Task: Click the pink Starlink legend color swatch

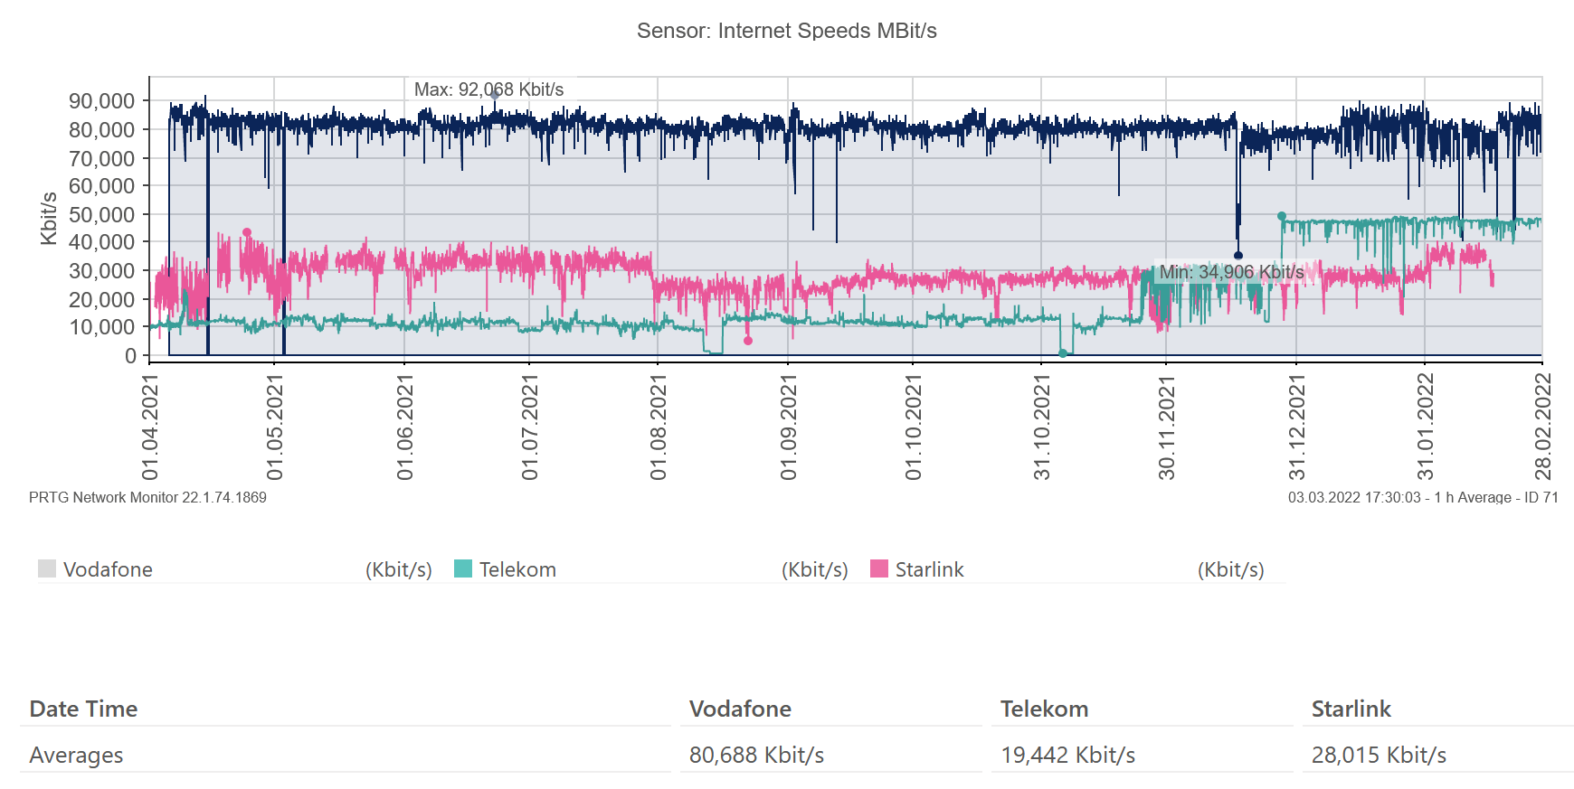Action: pos(879,568)
